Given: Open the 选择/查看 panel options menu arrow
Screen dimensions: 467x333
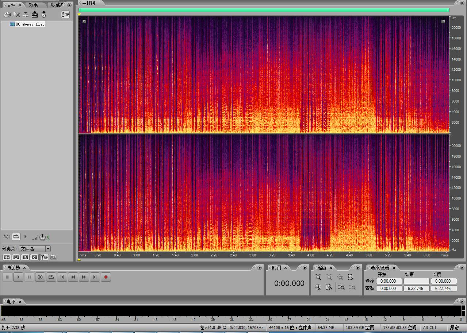Looking at the screenshot, I should tap(461, 268).
